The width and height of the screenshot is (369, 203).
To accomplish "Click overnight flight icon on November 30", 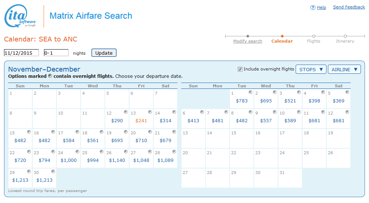I will pyautogui.click(x=53, y=171).
